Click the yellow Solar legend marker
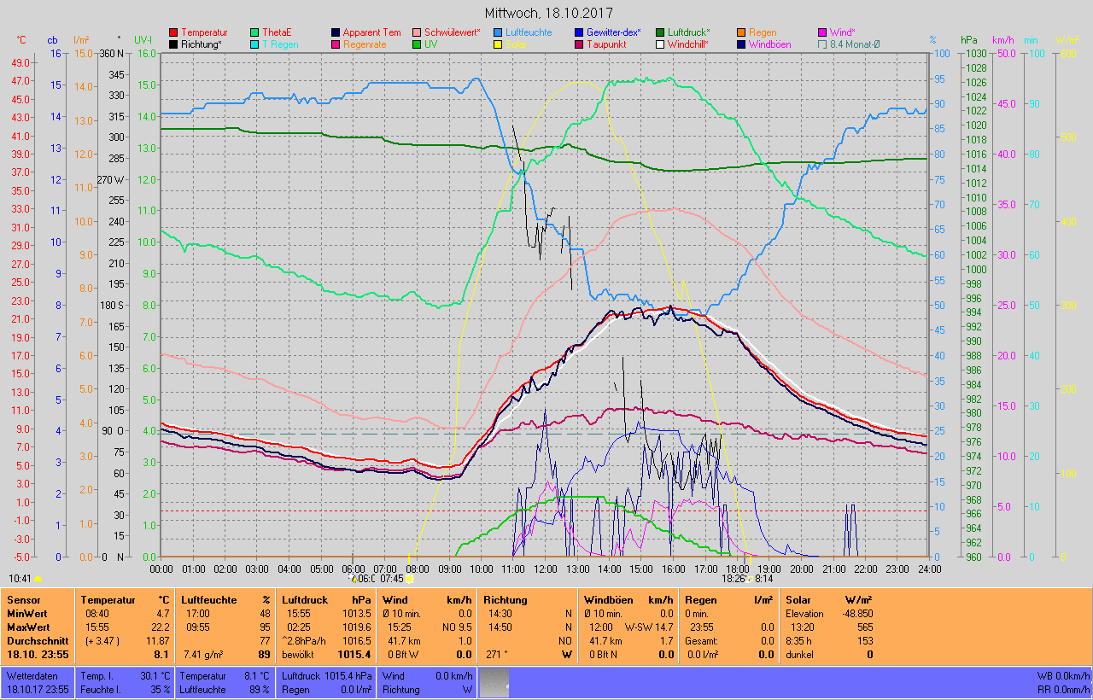 coord(498,44)
